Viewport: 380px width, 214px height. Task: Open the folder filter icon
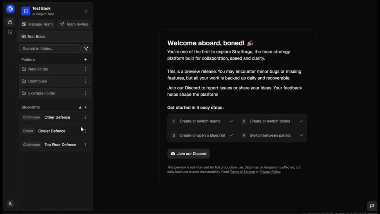click(86, 49)
